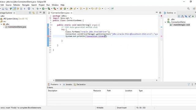Toggle the highlighted Mark Occurrences toolbar button
The image size is (196, 110).
click(x=14, y=9)
